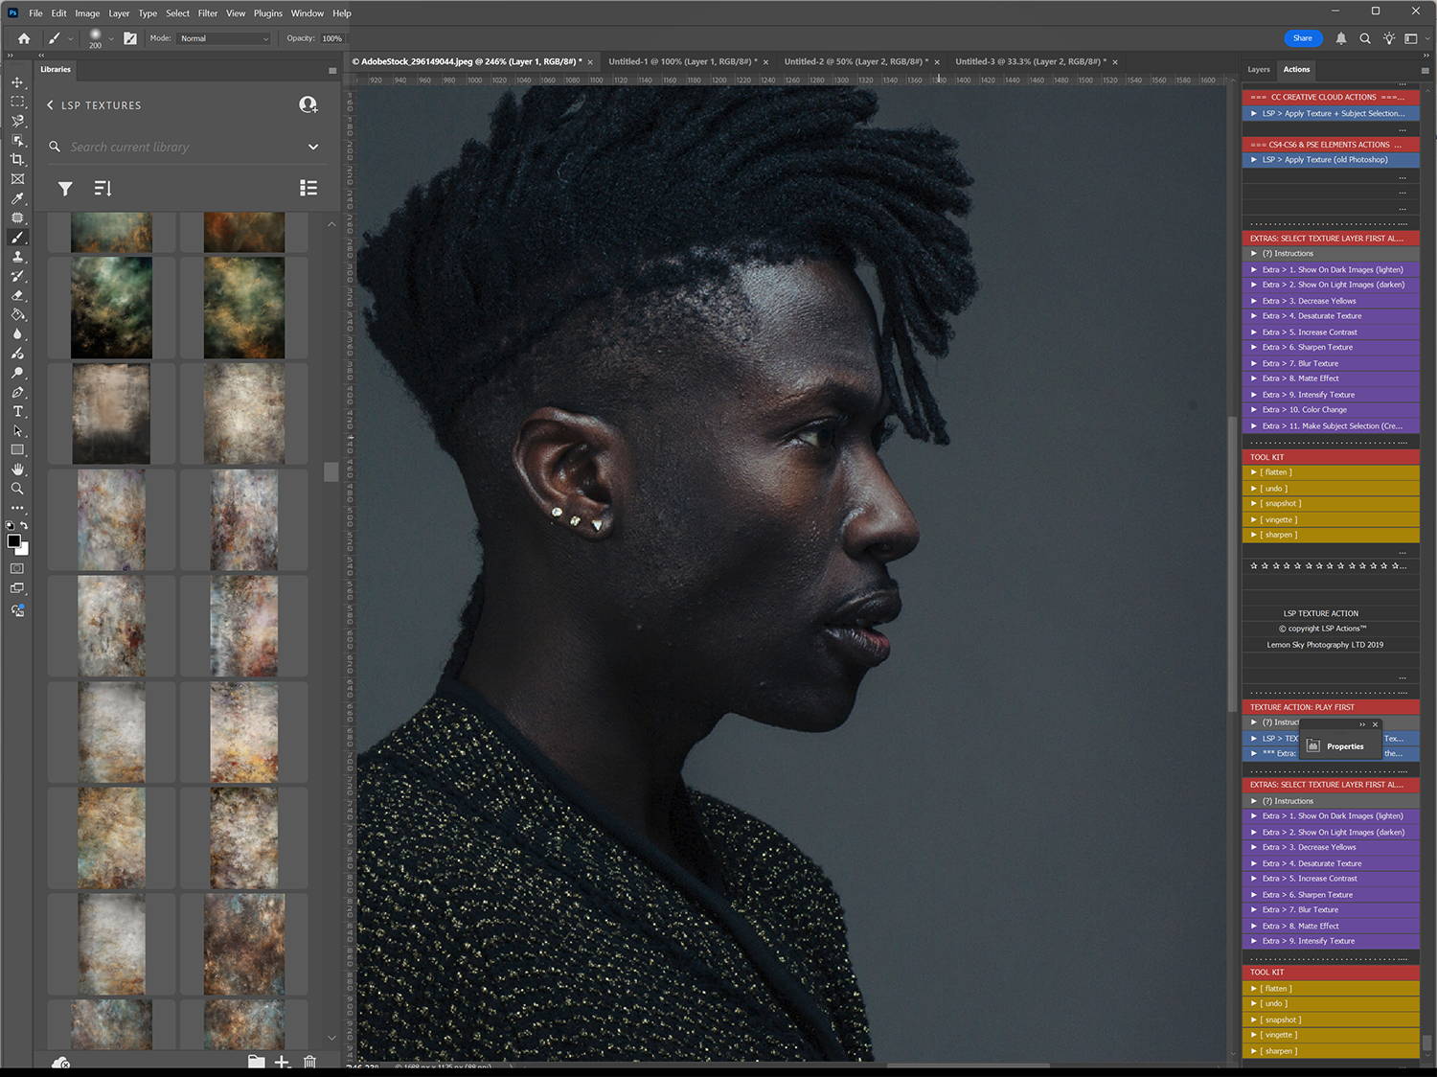Viewport: 1437px width, 1077px height.
Task: Select the Horizontal Type tool
Action: [17, 411]
